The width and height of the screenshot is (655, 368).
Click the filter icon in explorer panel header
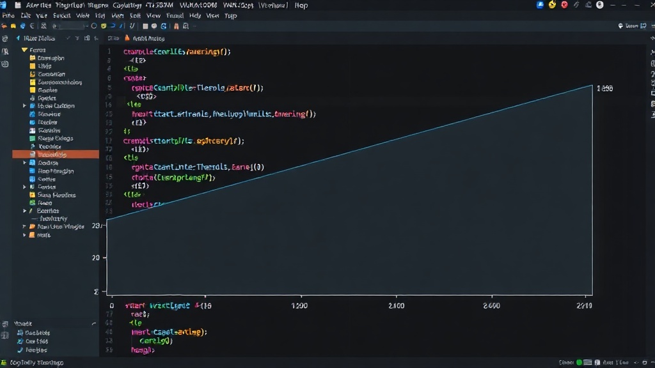[x=77, y=38]
